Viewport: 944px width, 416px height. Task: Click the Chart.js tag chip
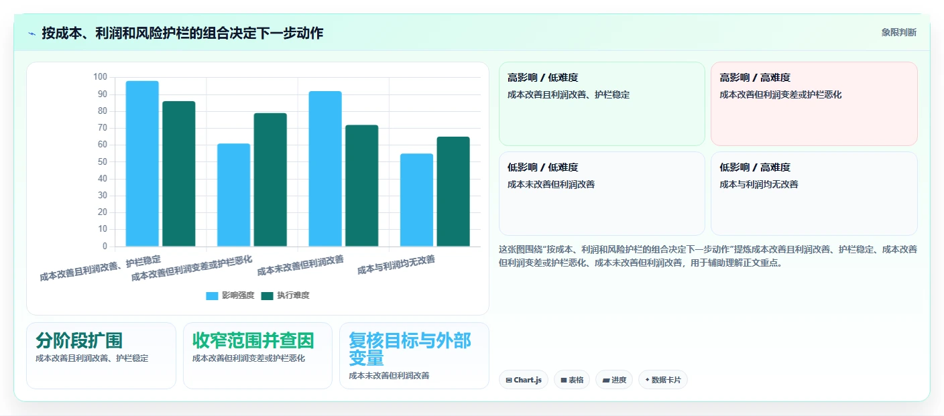pos(524,380)
